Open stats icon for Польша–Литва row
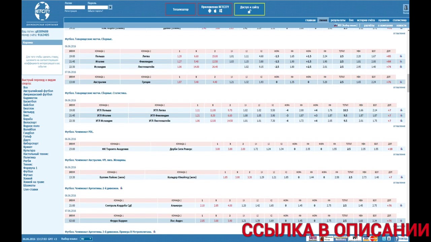The width and height of the screenshot is (431, 242). 401,56
